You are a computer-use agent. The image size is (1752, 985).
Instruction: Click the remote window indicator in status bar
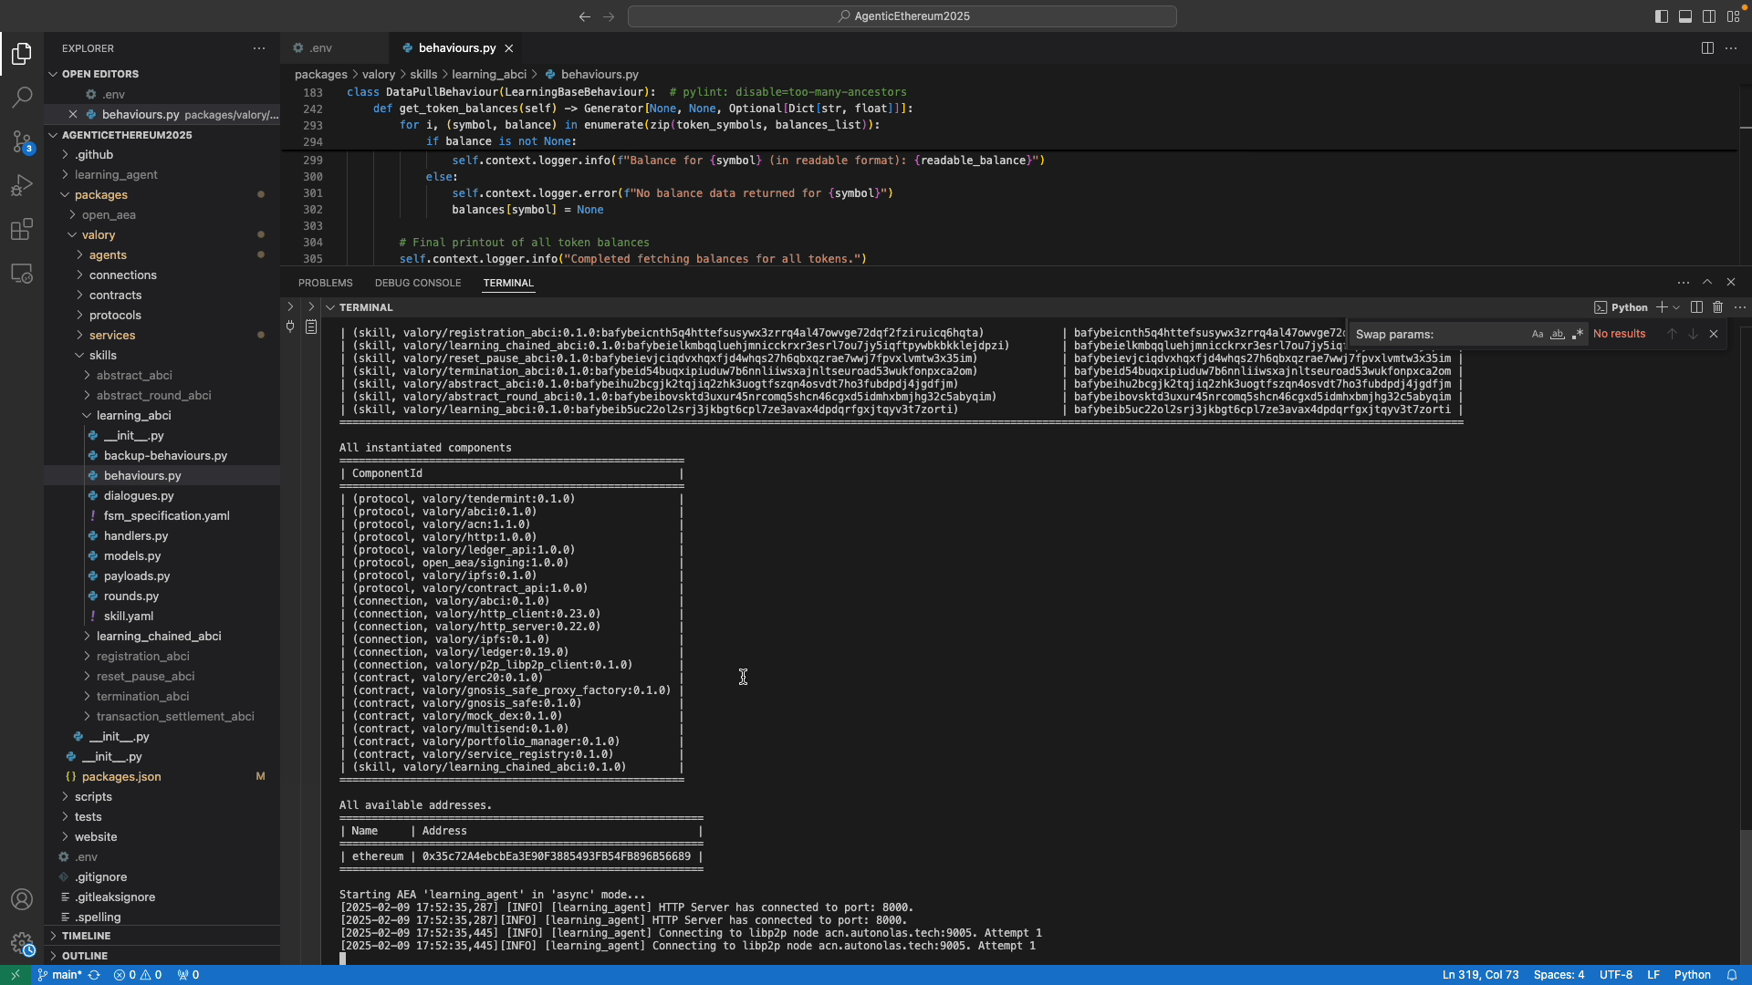[x=15, y=975]
